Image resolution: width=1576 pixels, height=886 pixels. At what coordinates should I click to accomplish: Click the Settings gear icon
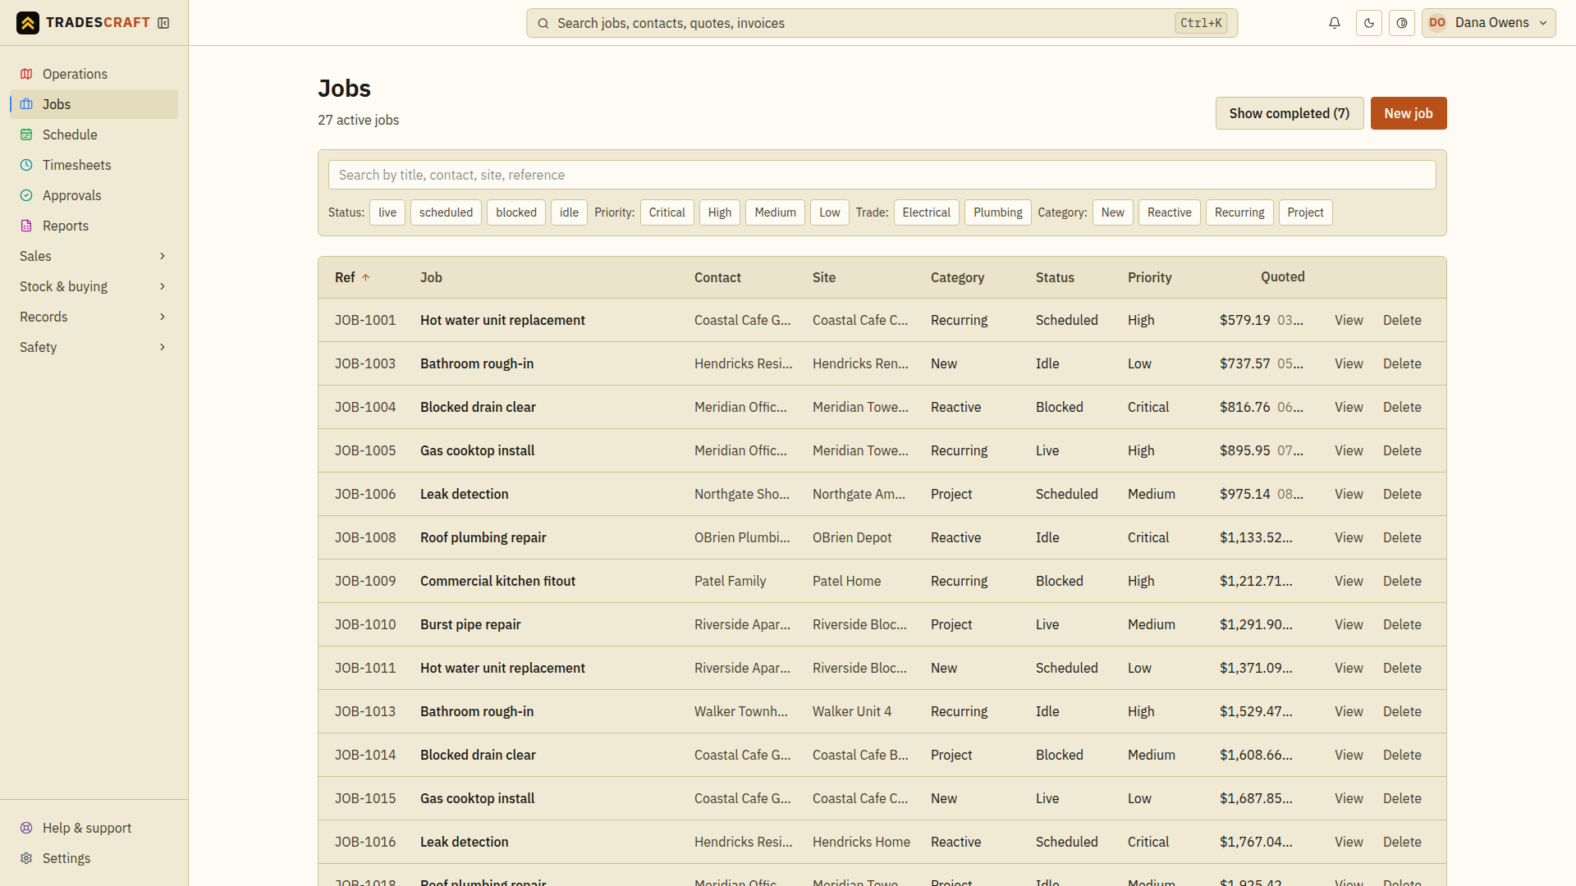coord(26,858)
